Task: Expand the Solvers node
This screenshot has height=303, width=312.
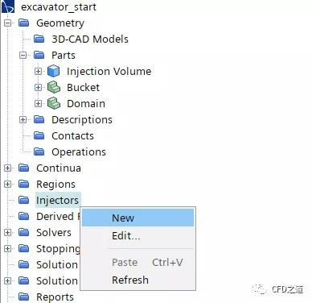Action: coord(8,233)
